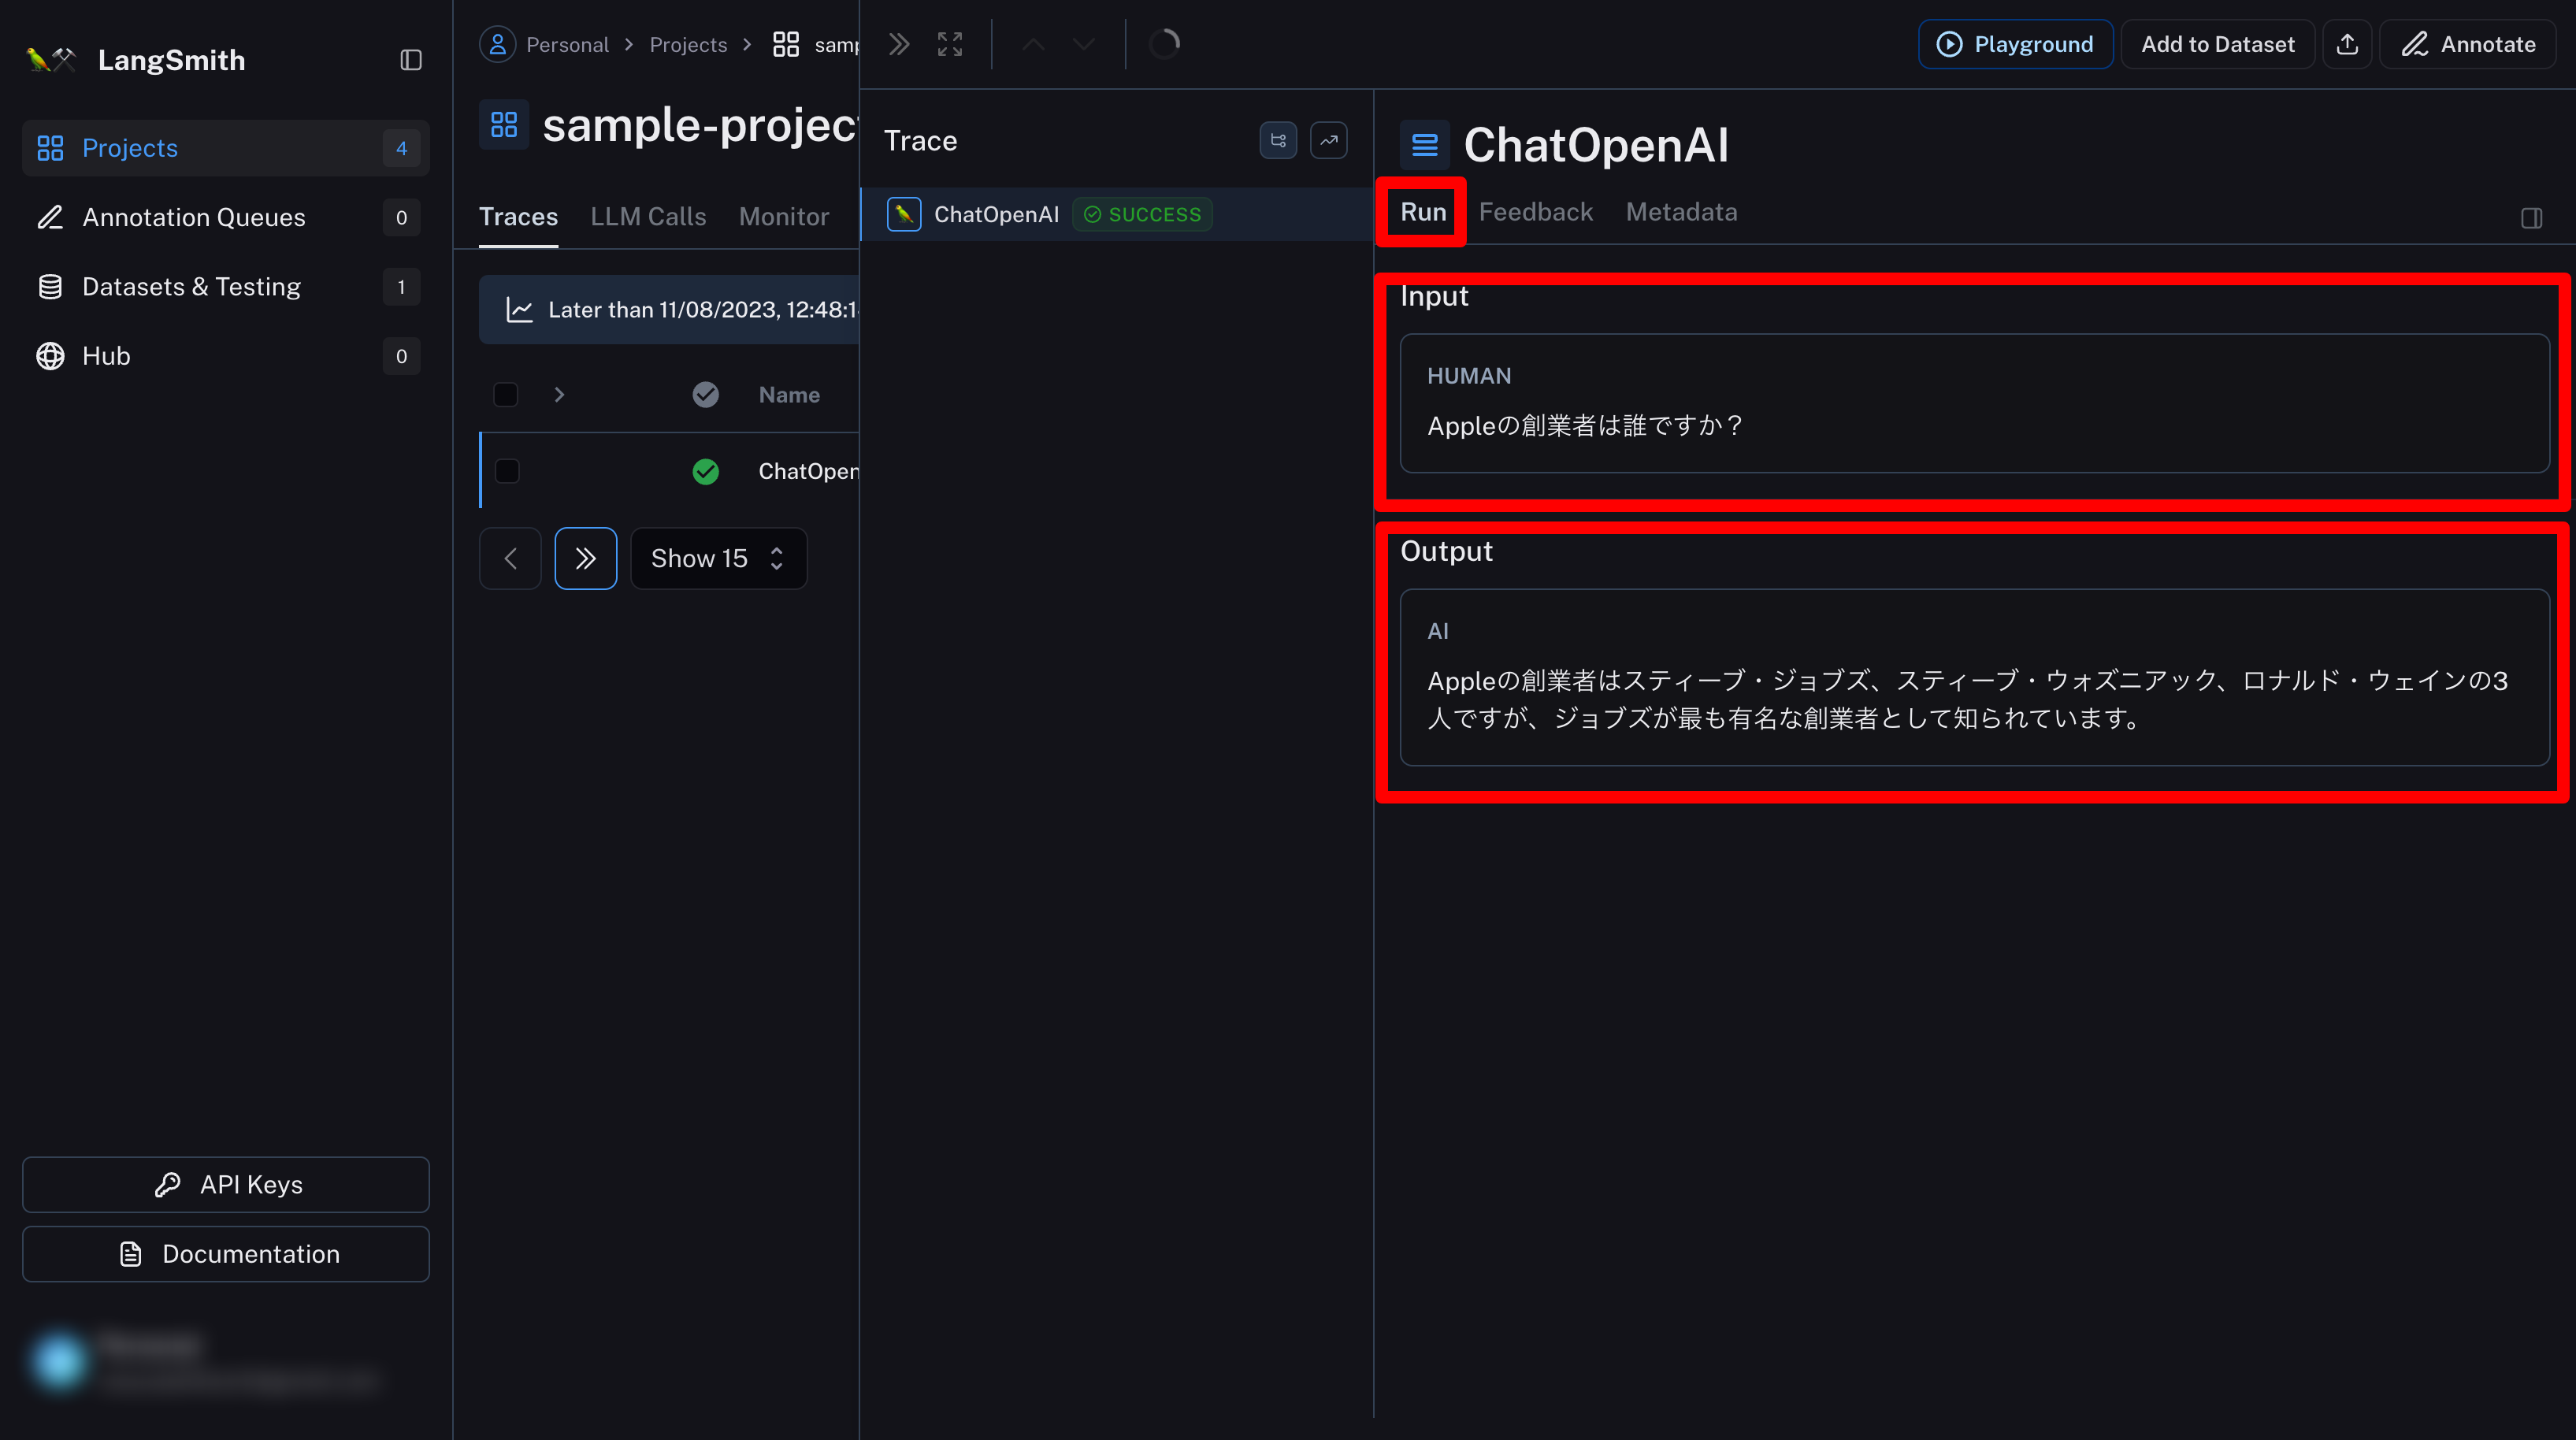Open the Projects sidebar item

pos(226,148)
